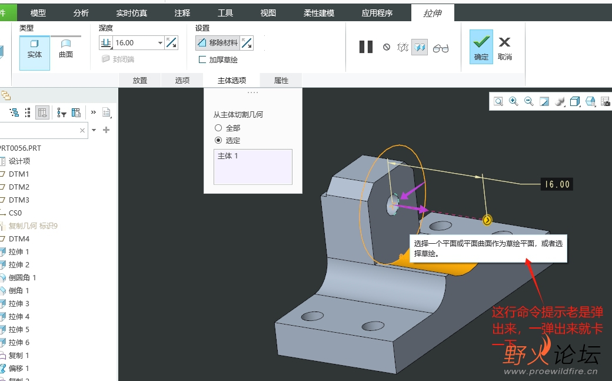
Task: Click the Zoom Out magnifier icon
Action: (x=529, y=102)
